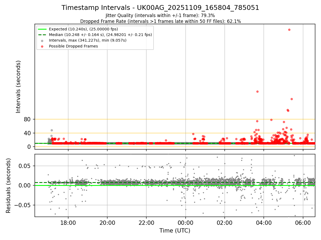Click the 'Residuals (seconds)' y-axis label
The height and width of the screenshot is (240, 321).
coord(9,186)
